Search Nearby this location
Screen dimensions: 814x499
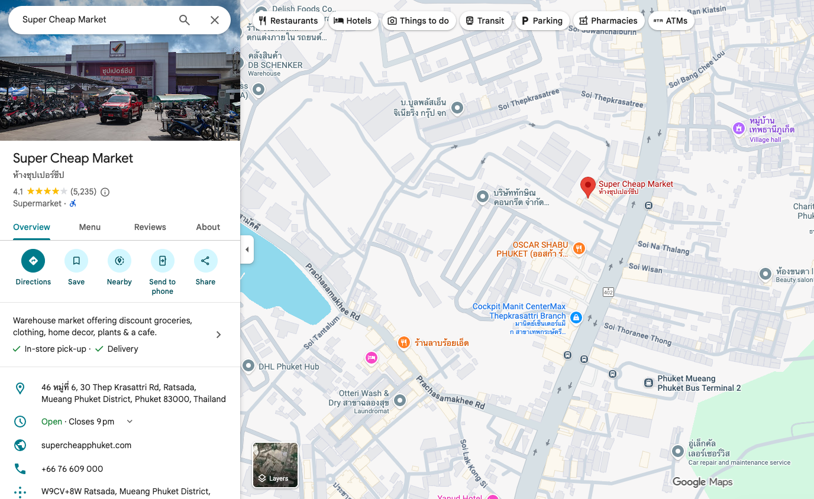[119, 261]
